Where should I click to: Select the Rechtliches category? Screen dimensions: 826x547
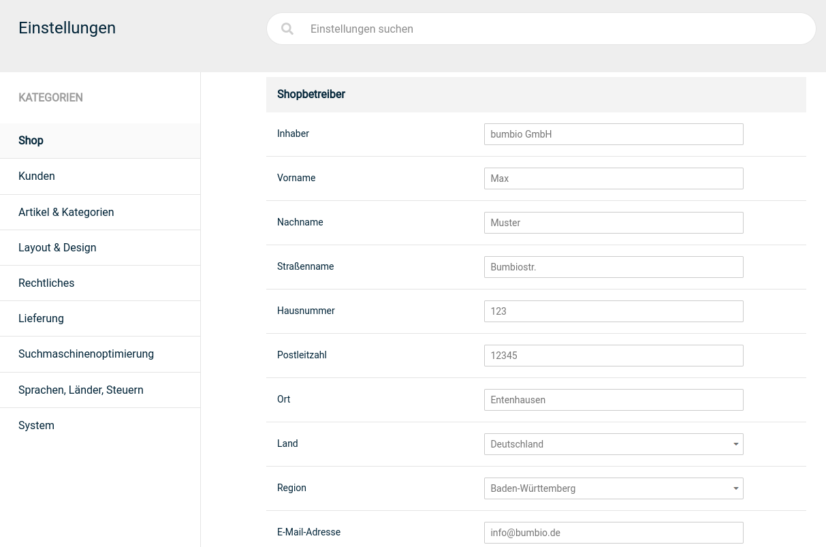tap(46, 283)
